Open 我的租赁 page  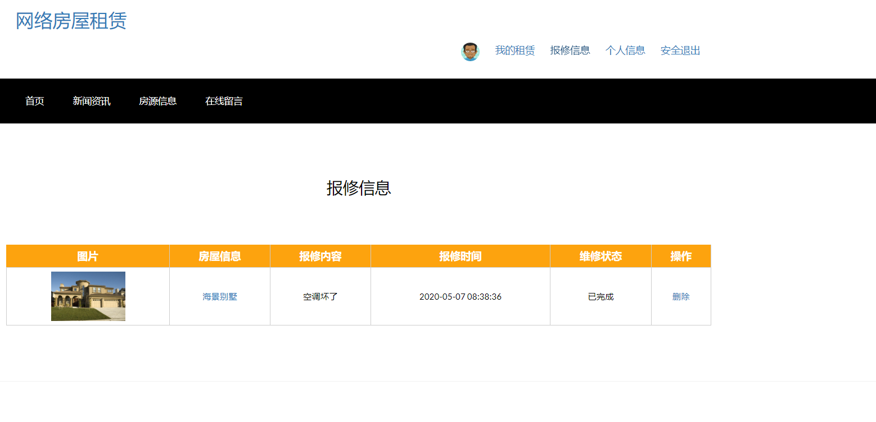pos(514,51)
